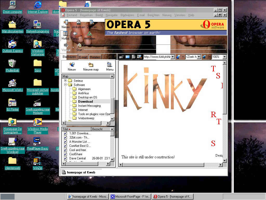Click the Afdrukken printer icon
This screenshot has width=266, height=200.
[x=78, y=22]
